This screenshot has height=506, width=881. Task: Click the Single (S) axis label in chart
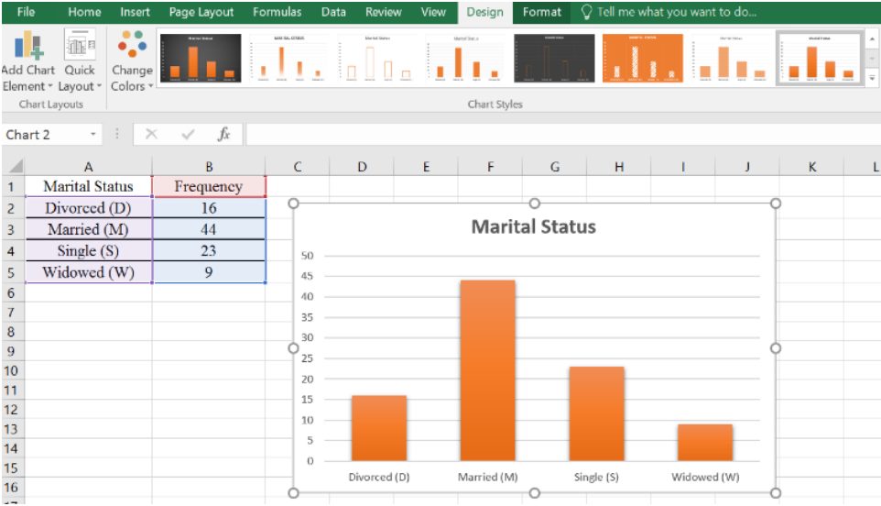pos(596,477)
